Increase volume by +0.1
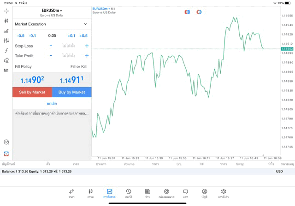The height and width of the screenshot is (206, 295). [x=71, y=35]
